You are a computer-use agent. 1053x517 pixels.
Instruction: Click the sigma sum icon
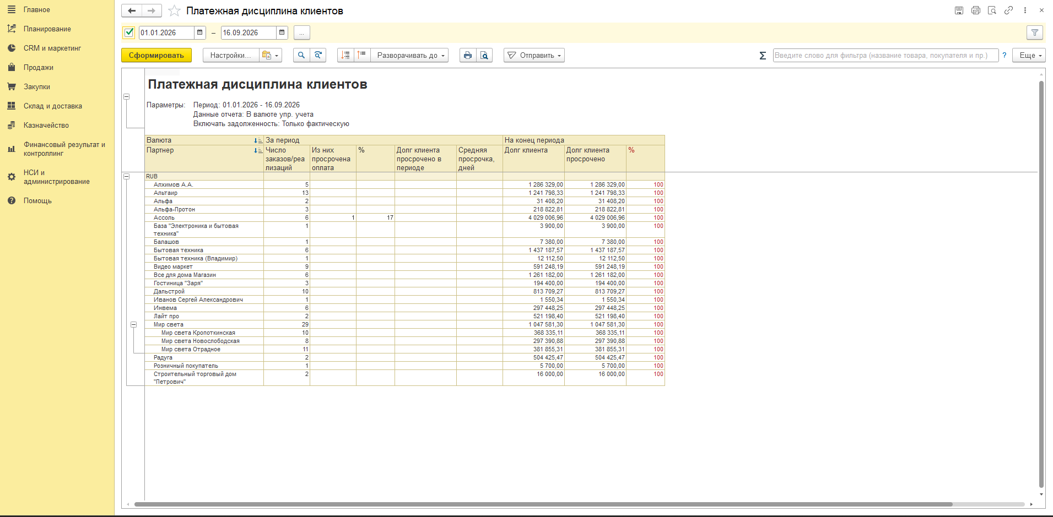(763, 56)
